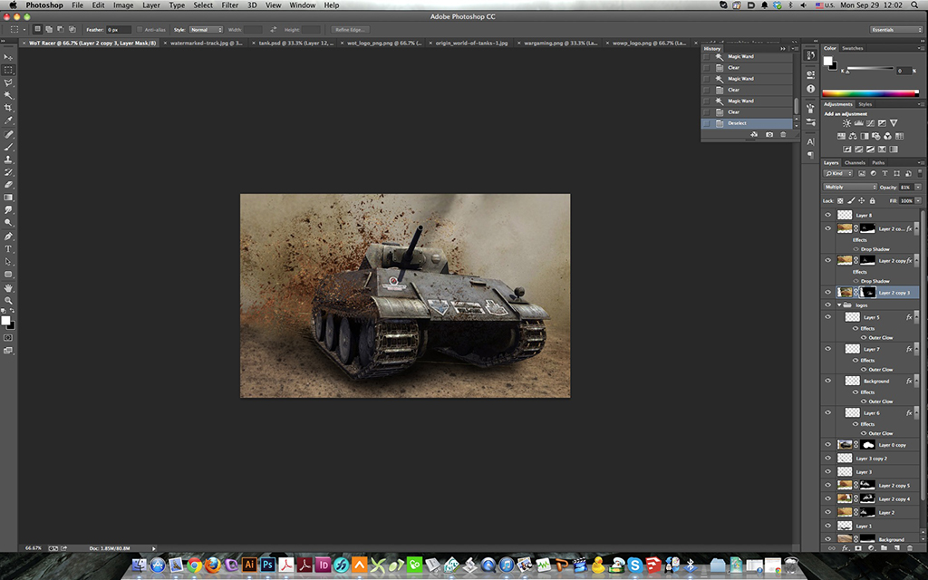
Task: Select the Polygonal Lasso tool
Action: (x=8, y=82)
